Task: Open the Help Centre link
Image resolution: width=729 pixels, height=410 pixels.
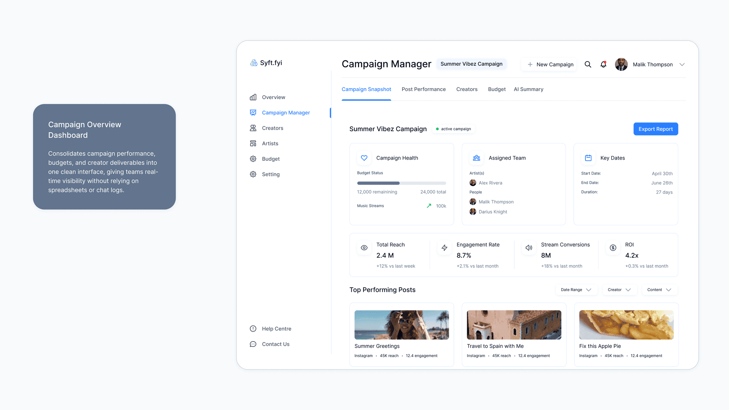Action: tap(277, 329)
